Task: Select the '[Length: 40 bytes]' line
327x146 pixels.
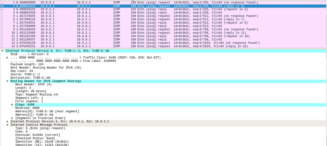Action: pyautogui.click(x=31, y=91)
